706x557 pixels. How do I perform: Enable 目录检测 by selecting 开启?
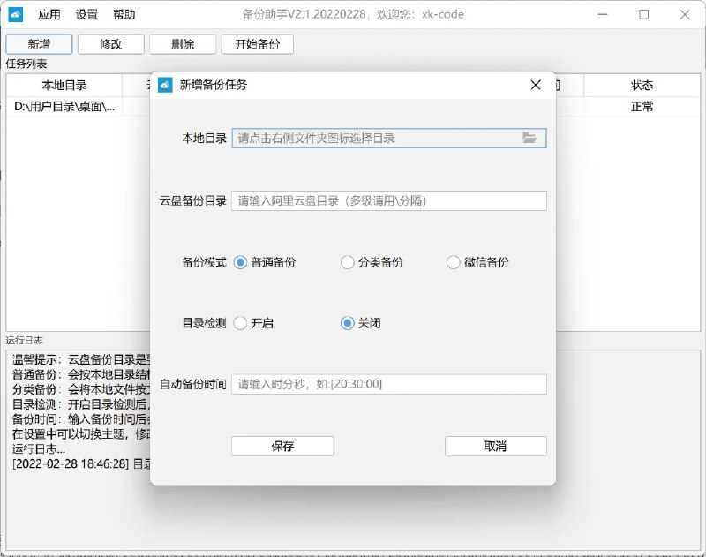[x=238, y=324]
